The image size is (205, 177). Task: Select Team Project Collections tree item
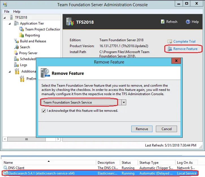click(x=43, y=29)
